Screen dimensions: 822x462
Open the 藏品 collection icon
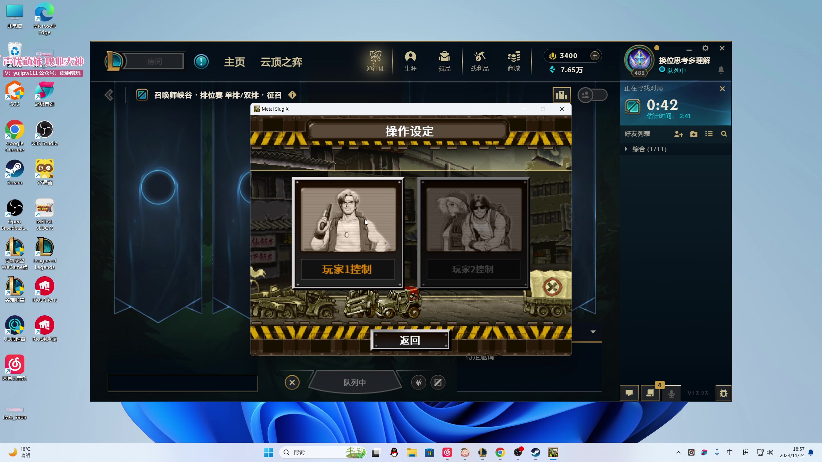pos(444,61)
